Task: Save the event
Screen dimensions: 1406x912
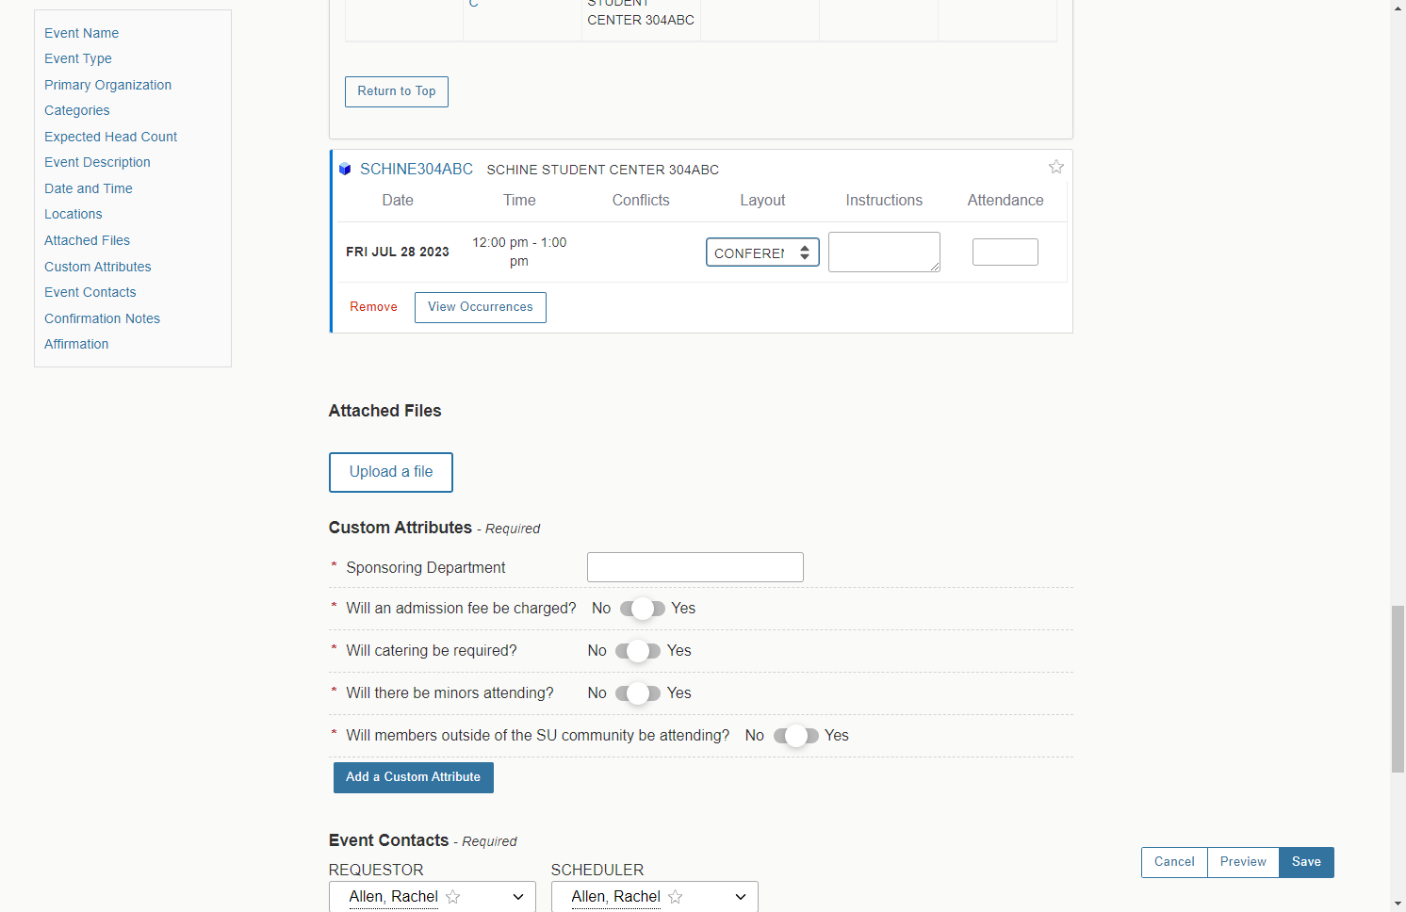Action: [x=1306, y=862]
